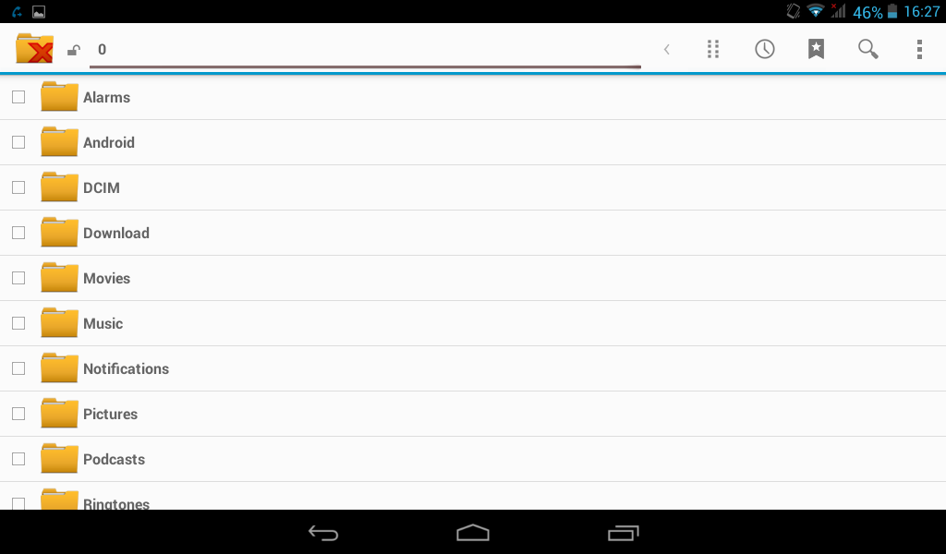Click the path field showing 0
Screen dimensions: 946x554
click(x=365, y=51)
